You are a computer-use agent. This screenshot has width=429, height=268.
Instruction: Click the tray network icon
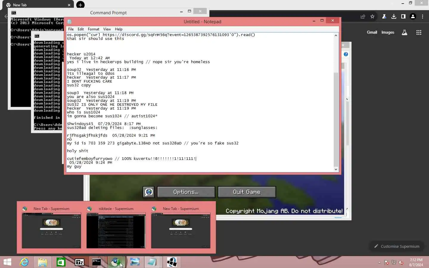click(x=394, y=263)
